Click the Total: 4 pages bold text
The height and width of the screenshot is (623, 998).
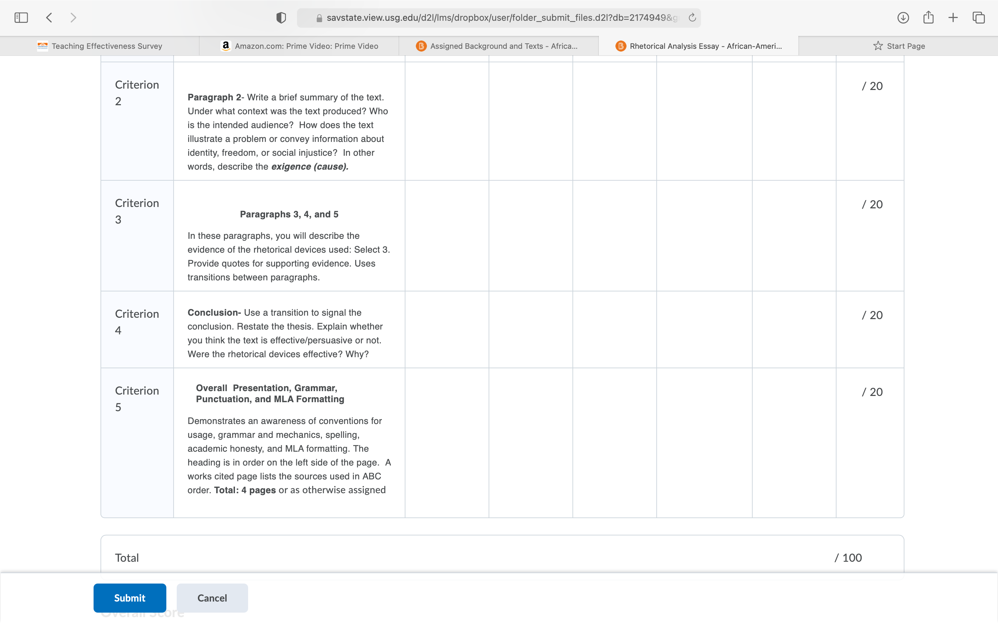[245, 490]
